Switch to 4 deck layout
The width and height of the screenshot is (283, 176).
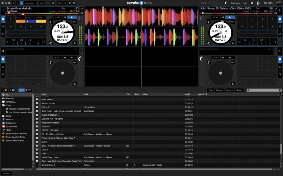tap(21, 3)
